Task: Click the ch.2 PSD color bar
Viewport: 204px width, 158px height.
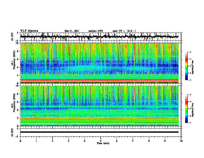Action: point(186,109)
